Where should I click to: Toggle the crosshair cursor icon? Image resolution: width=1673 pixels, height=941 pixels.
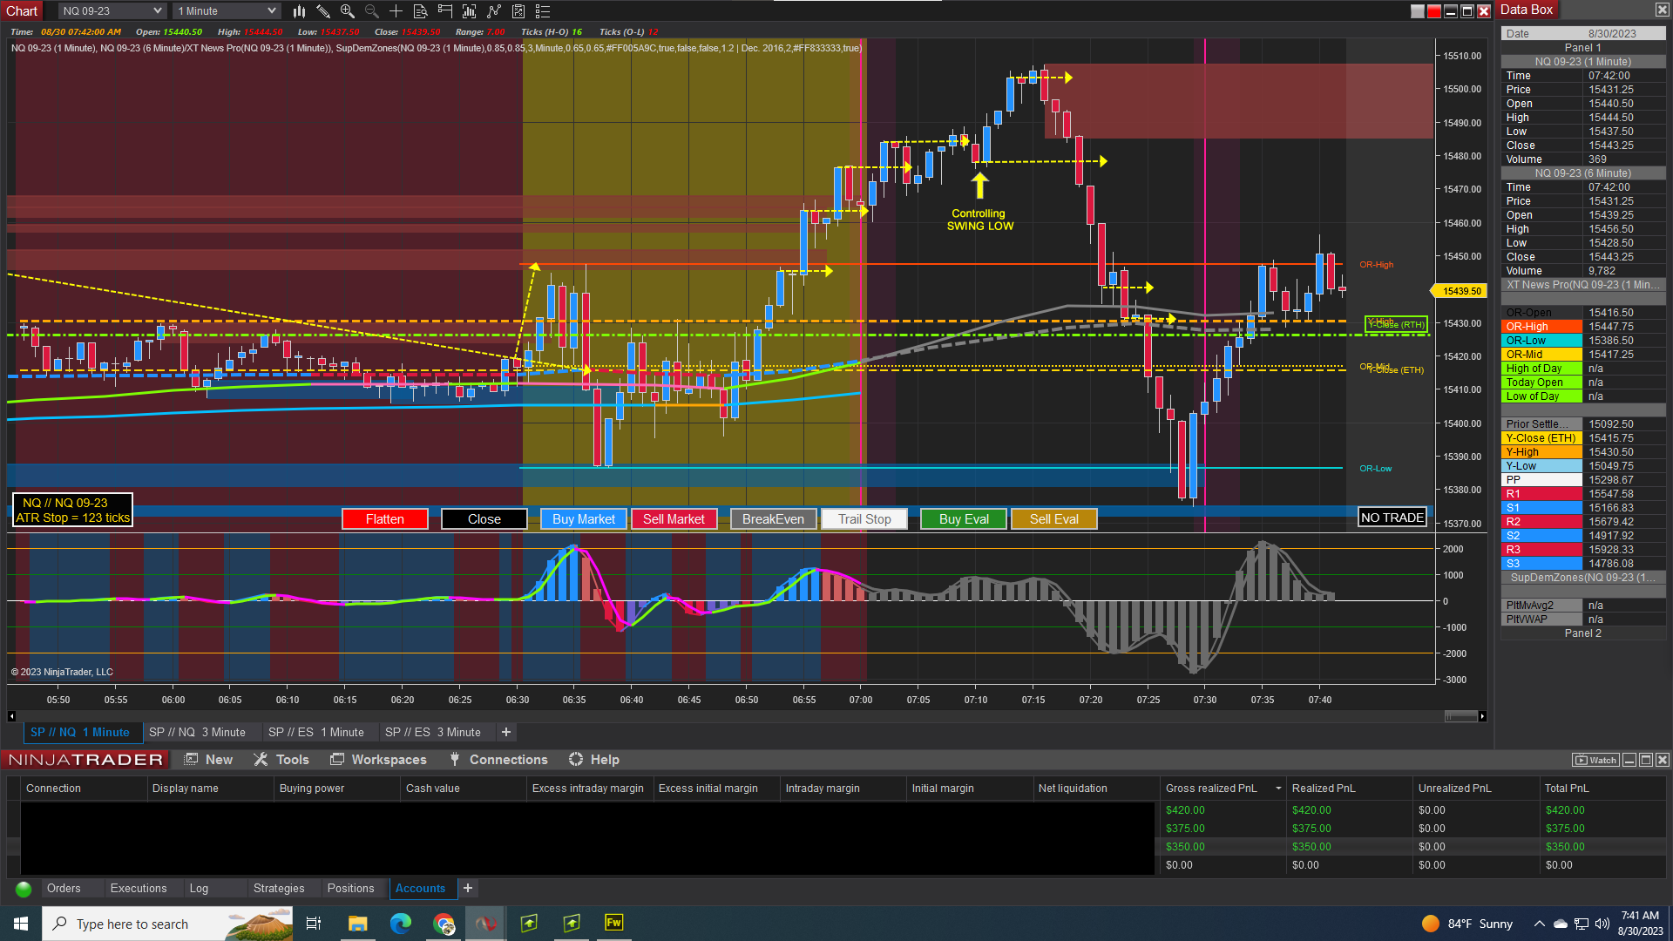click(396, 11)
